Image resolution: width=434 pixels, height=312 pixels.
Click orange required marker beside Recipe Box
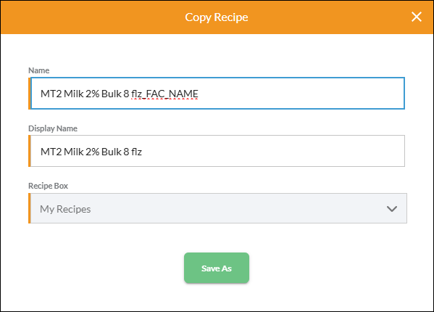point(29,208)
